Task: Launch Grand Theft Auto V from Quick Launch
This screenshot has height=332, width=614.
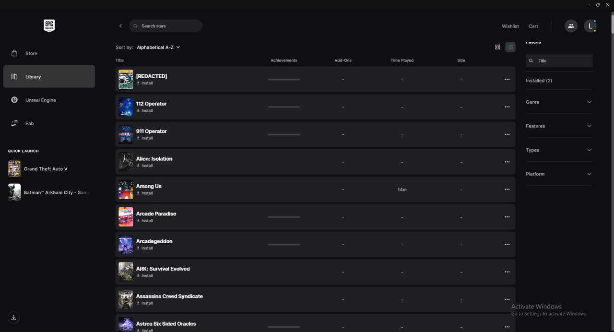Action: (46, 169)
